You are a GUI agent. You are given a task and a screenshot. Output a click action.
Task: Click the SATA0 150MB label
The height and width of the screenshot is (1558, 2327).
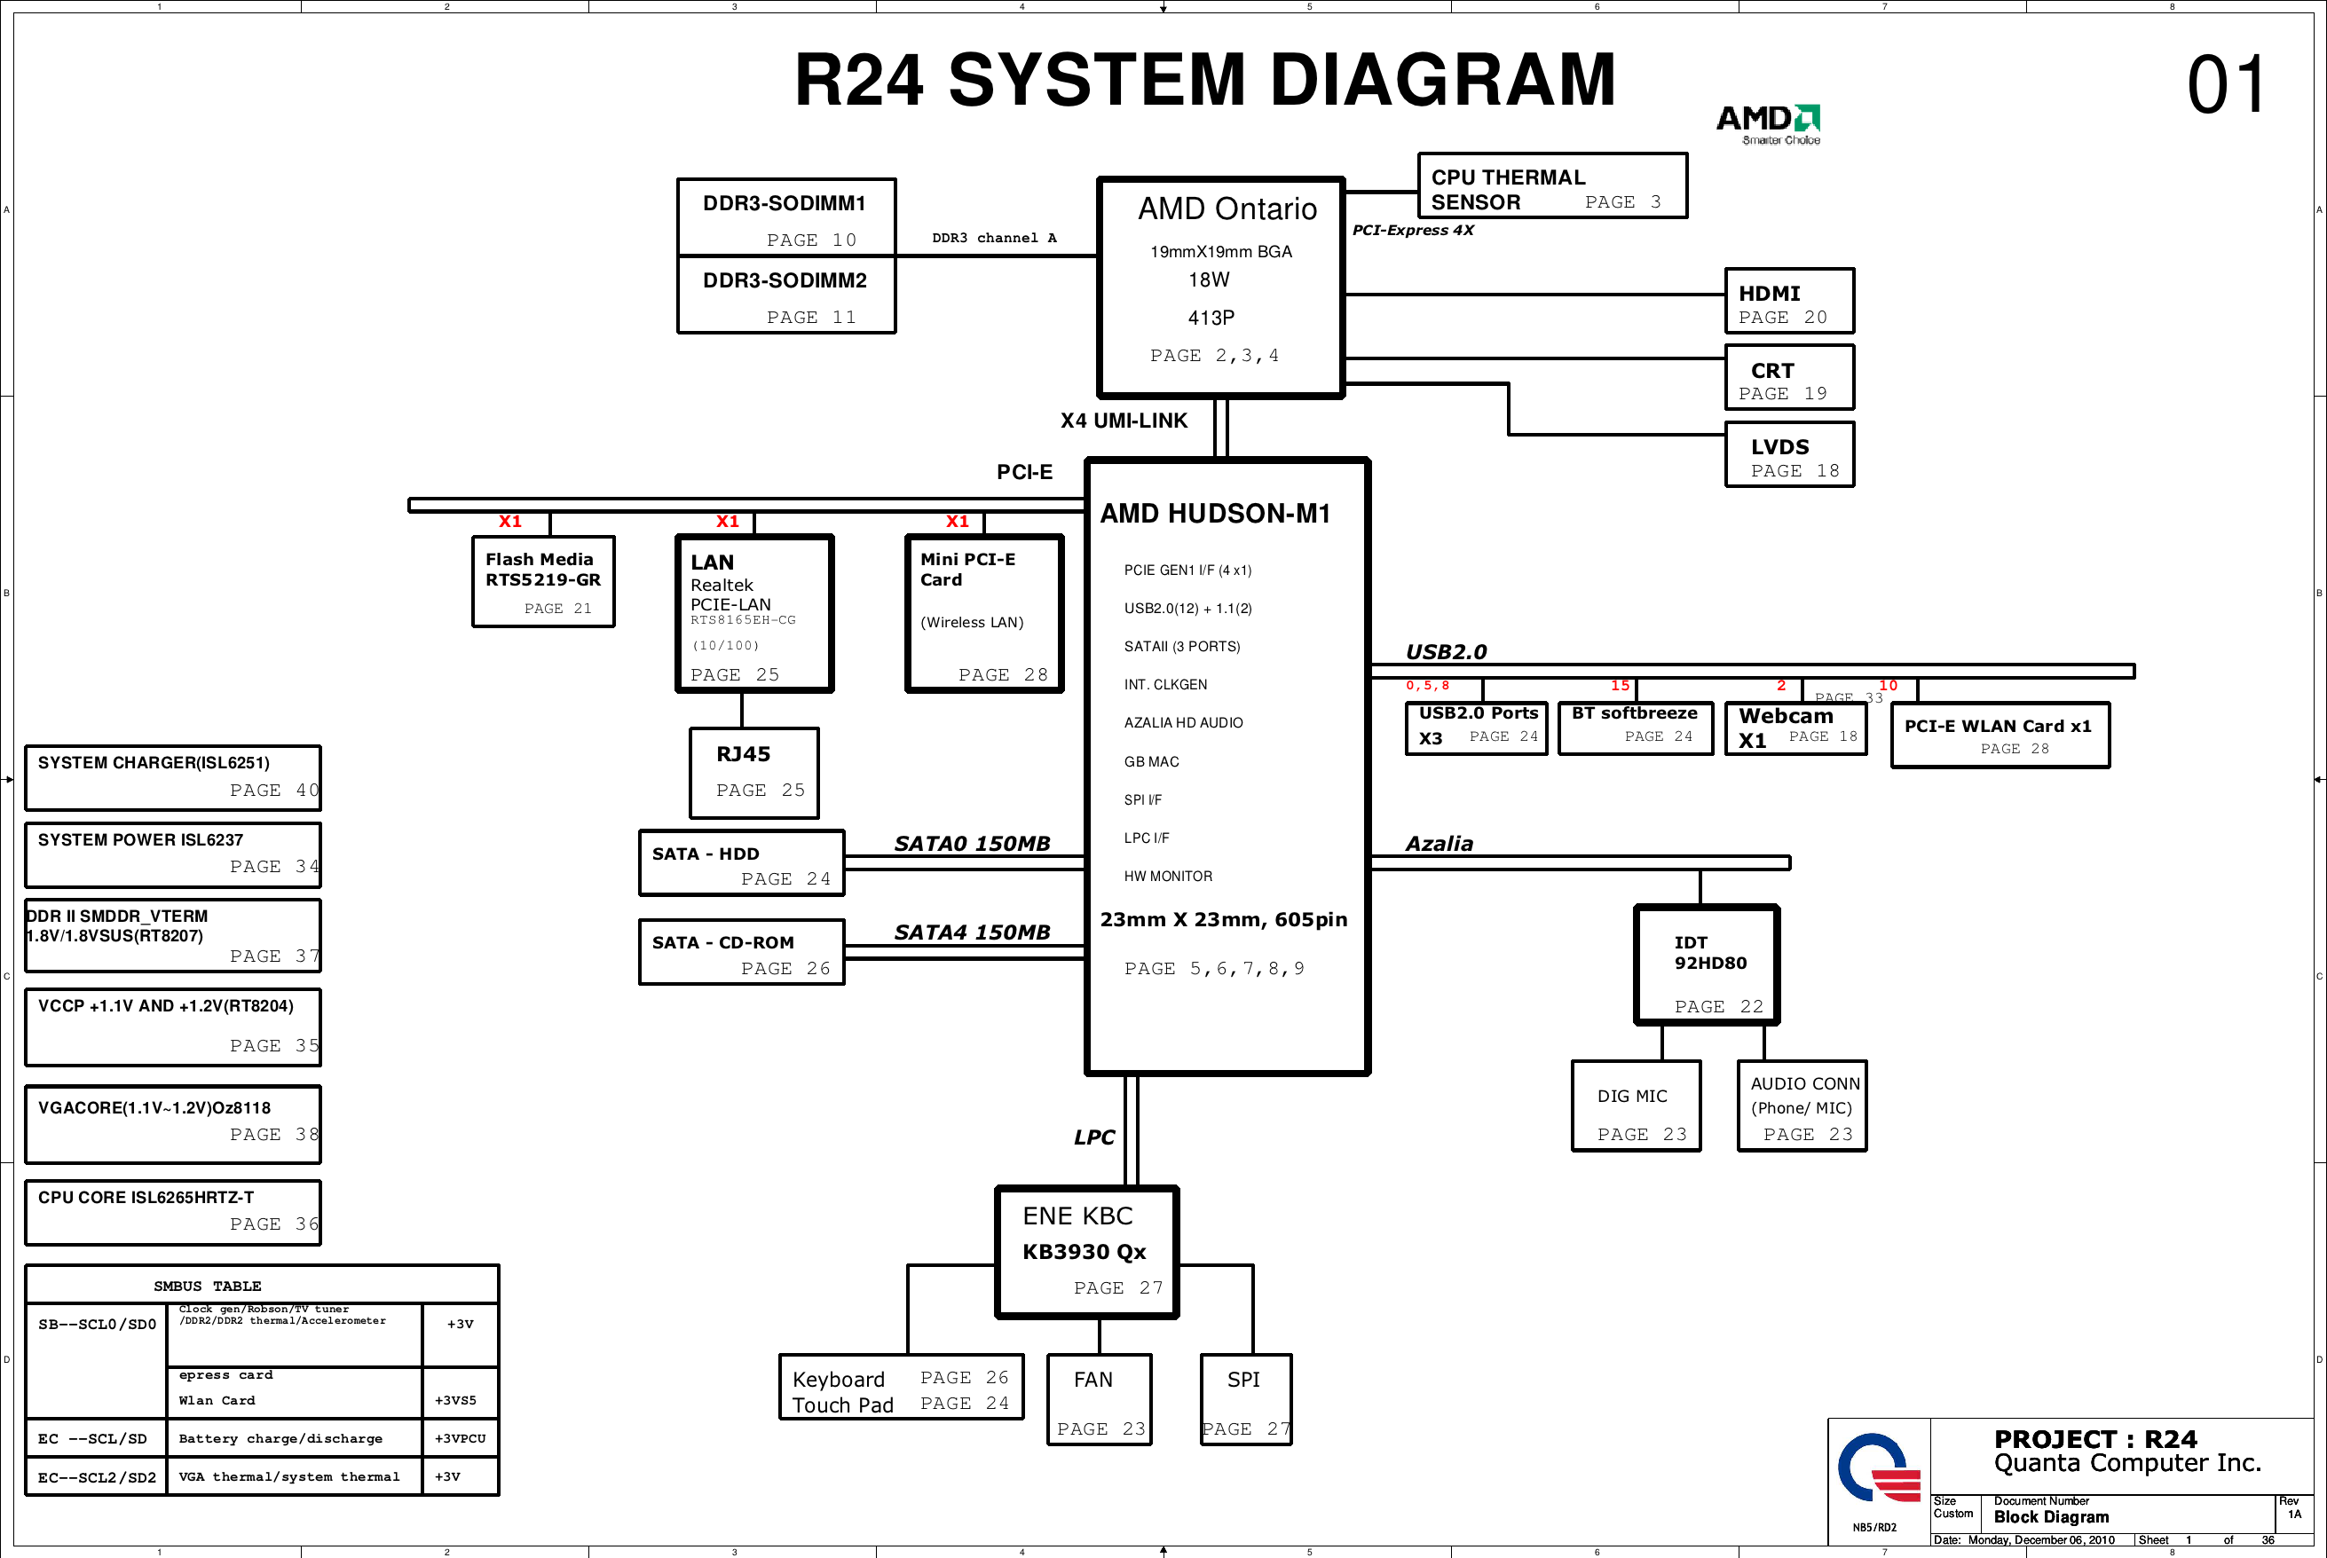[x=972, y=844]
